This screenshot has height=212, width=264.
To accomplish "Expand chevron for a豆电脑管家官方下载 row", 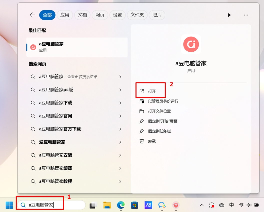I will pyautogui.click(x=120, y=129).
